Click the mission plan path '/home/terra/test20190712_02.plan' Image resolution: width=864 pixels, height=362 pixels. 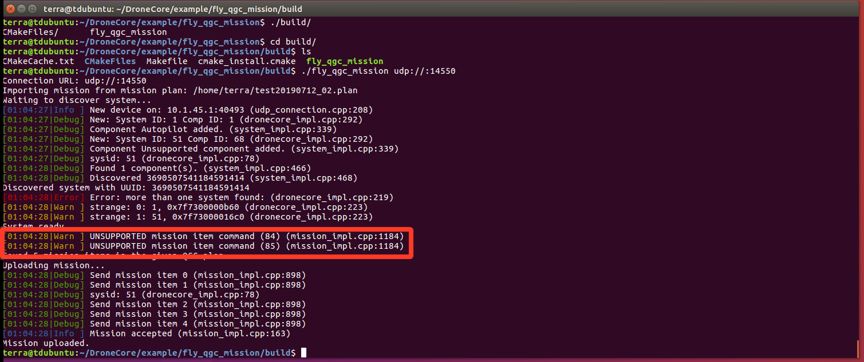point(275,90)
